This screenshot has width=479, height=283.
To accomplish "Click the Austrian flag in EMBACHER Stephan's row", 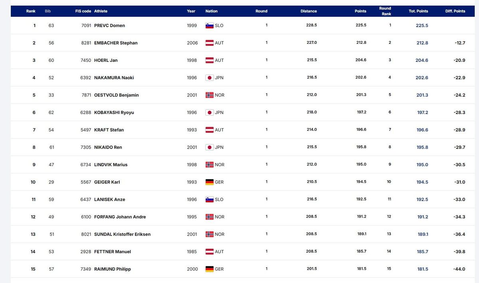I will click(209, 43).
